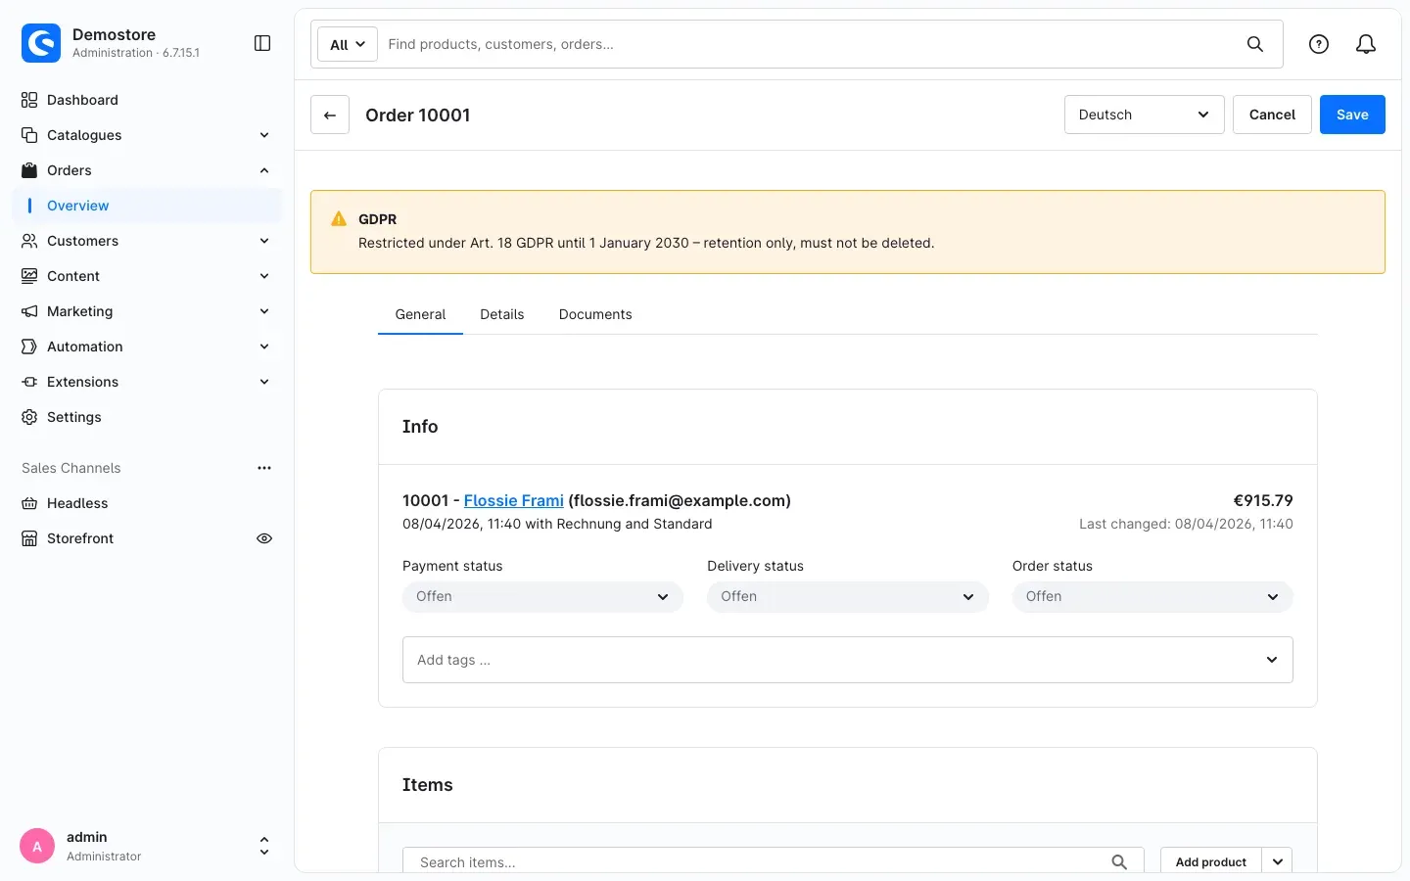Open the Order status dropdown
Viewport: 1410px width, 881px height.
pyautogui.click(x=1152, y=597)
